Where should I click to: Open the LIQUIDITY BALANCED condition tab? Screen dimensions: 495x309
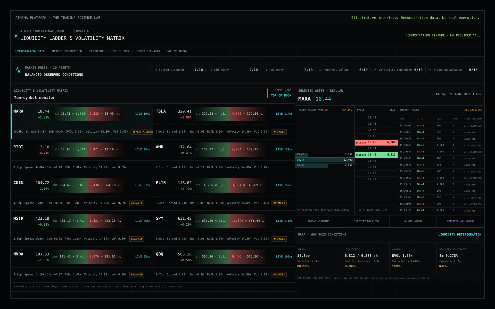(x=366, y=221)
